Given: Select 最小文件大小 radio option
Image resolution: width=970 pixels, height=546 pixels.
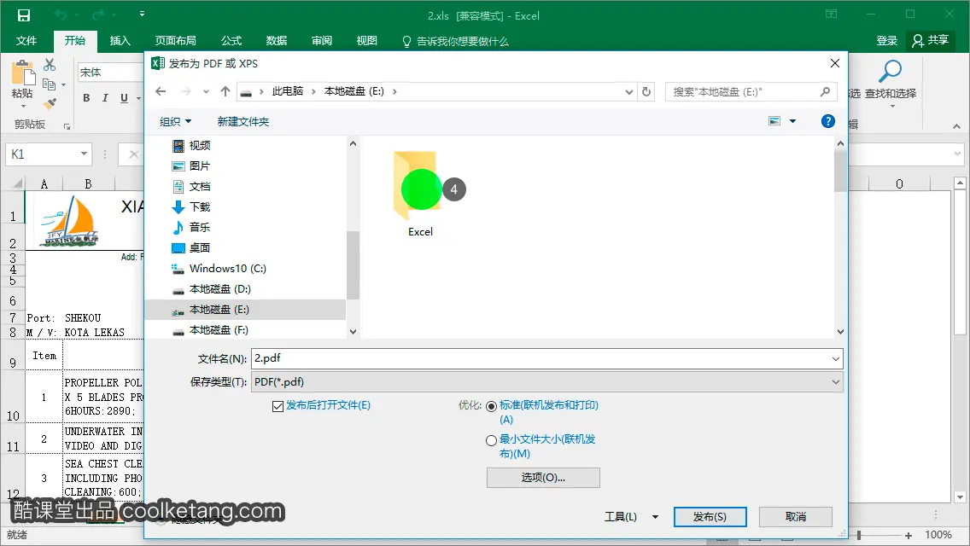Looking at the screenshot, I should point(491,440).
